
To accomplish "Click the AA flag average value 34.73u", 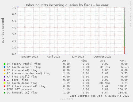I will 105,67.
